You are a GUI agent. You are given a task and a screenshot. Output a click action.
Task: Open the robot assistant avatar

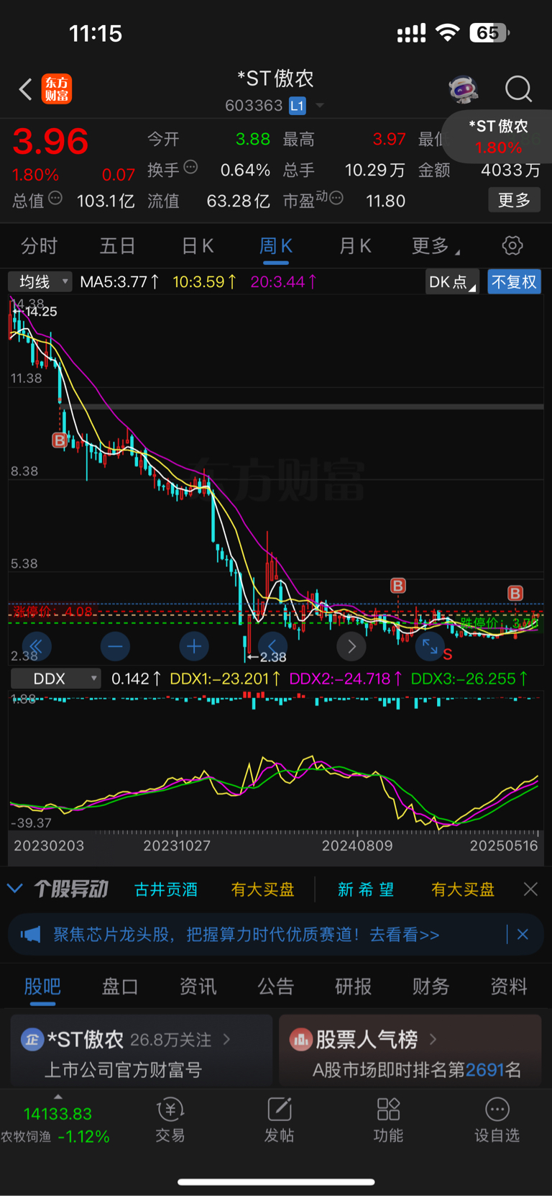(464, 89)
